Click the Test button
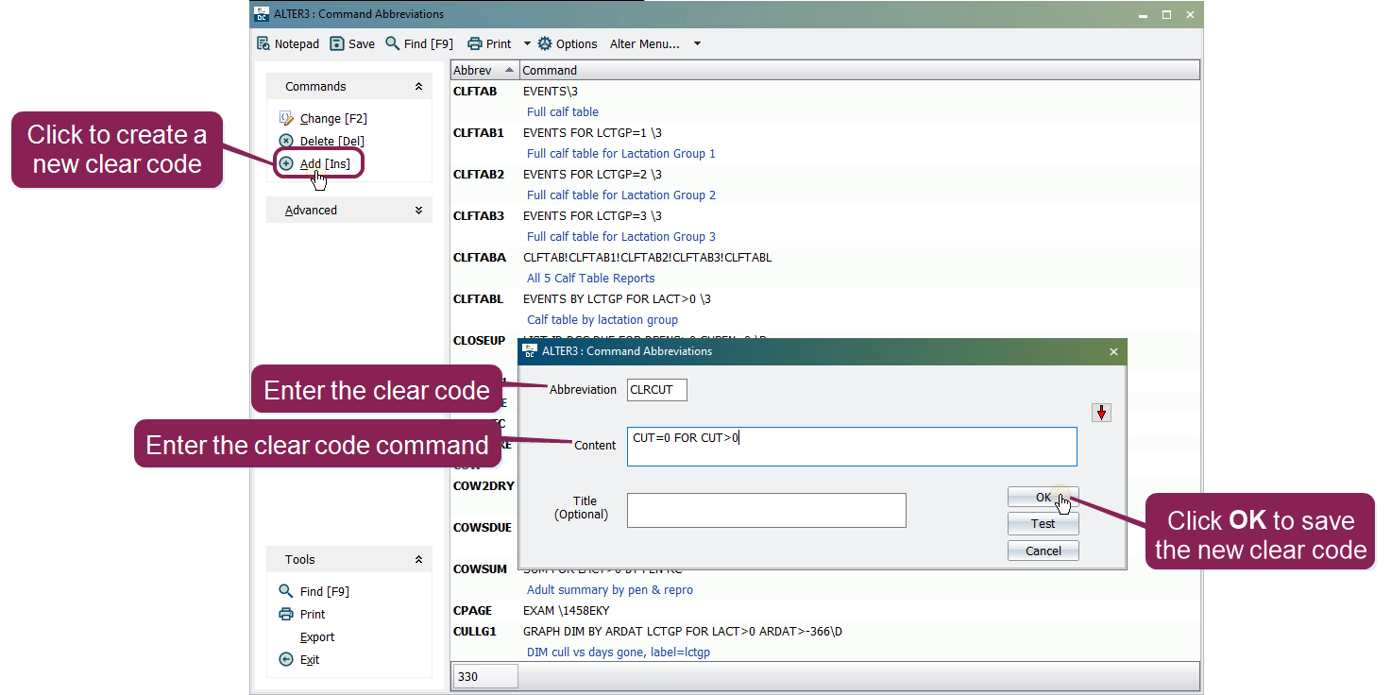This screenshot has width=1391, height=695. point(1043,524)
